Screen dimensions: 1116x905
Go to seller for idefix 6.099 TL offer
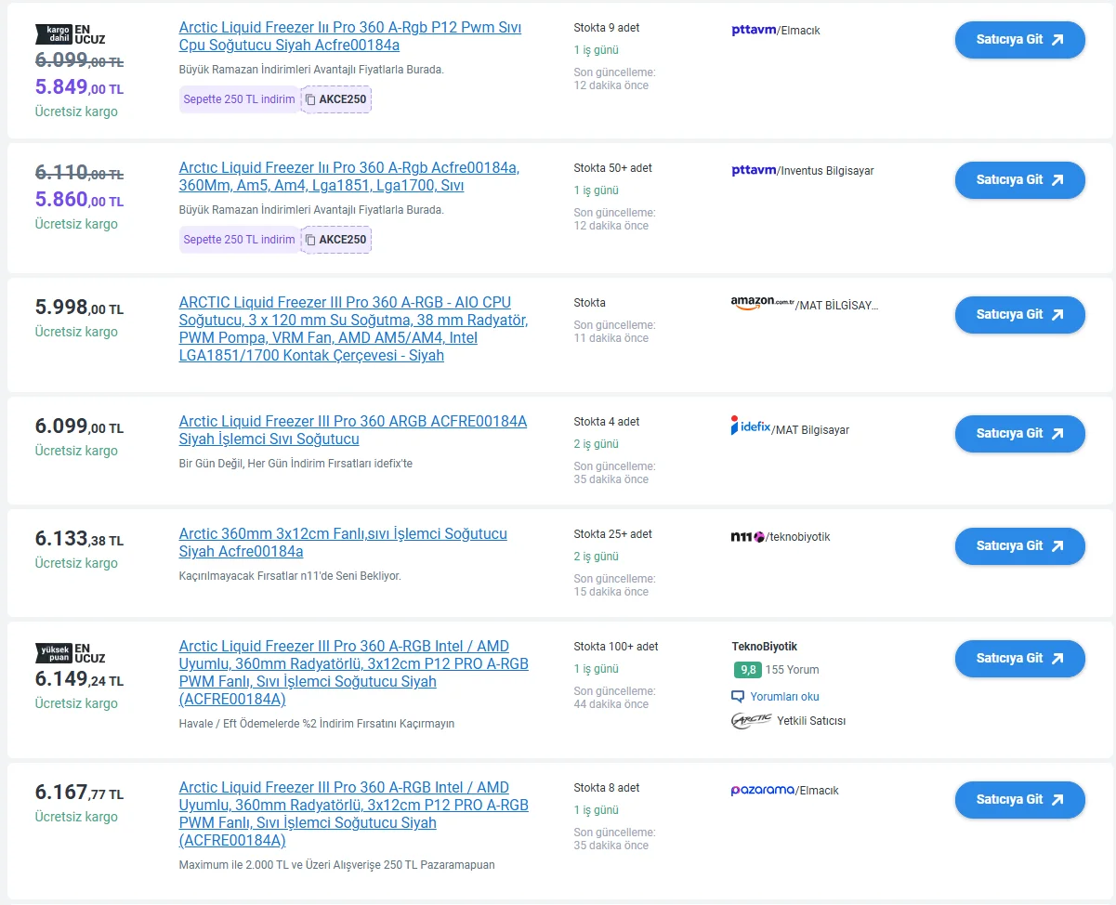click(1019, 434)
